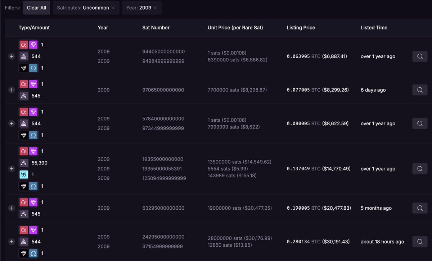Click omega icon in the 0.280134 BTC row
The height and width of the screenshot is (261, 432).
[33, 253]
